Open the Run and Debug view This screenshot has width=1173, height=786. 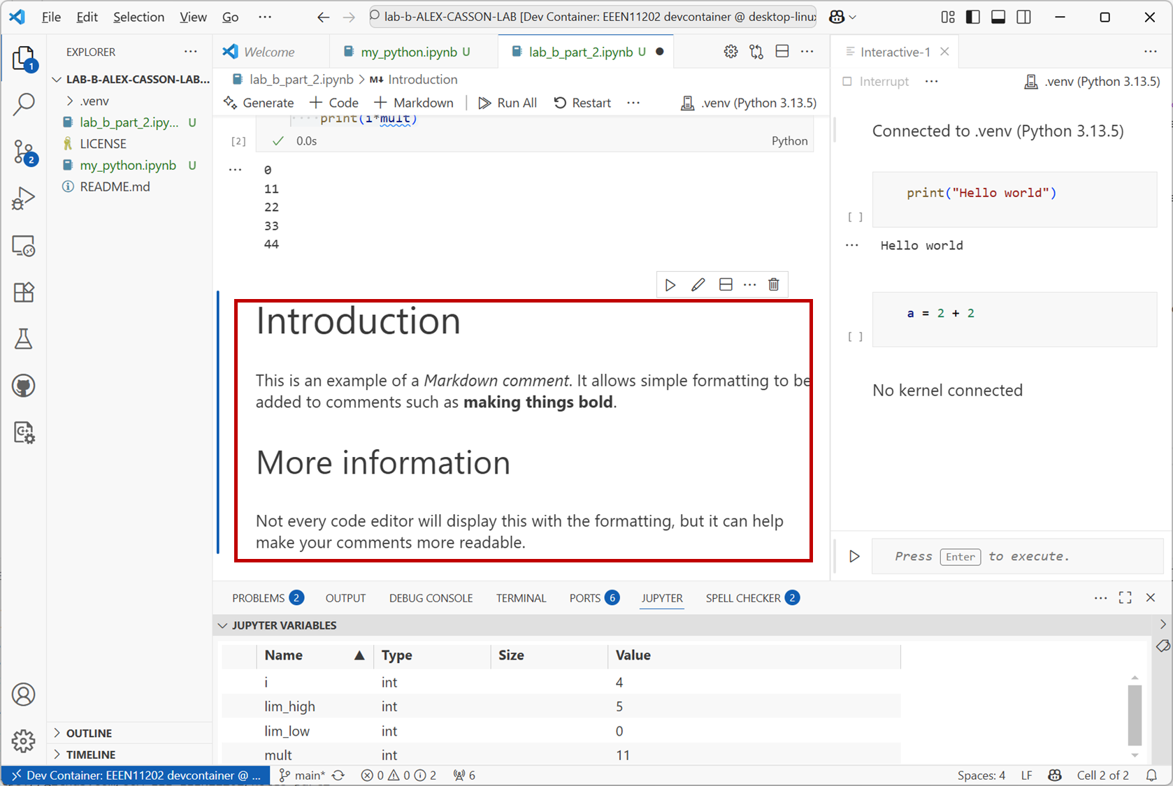24,199
